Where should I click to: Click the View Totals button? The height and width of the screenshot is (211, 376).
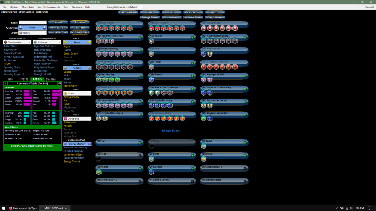pos(80,28)
